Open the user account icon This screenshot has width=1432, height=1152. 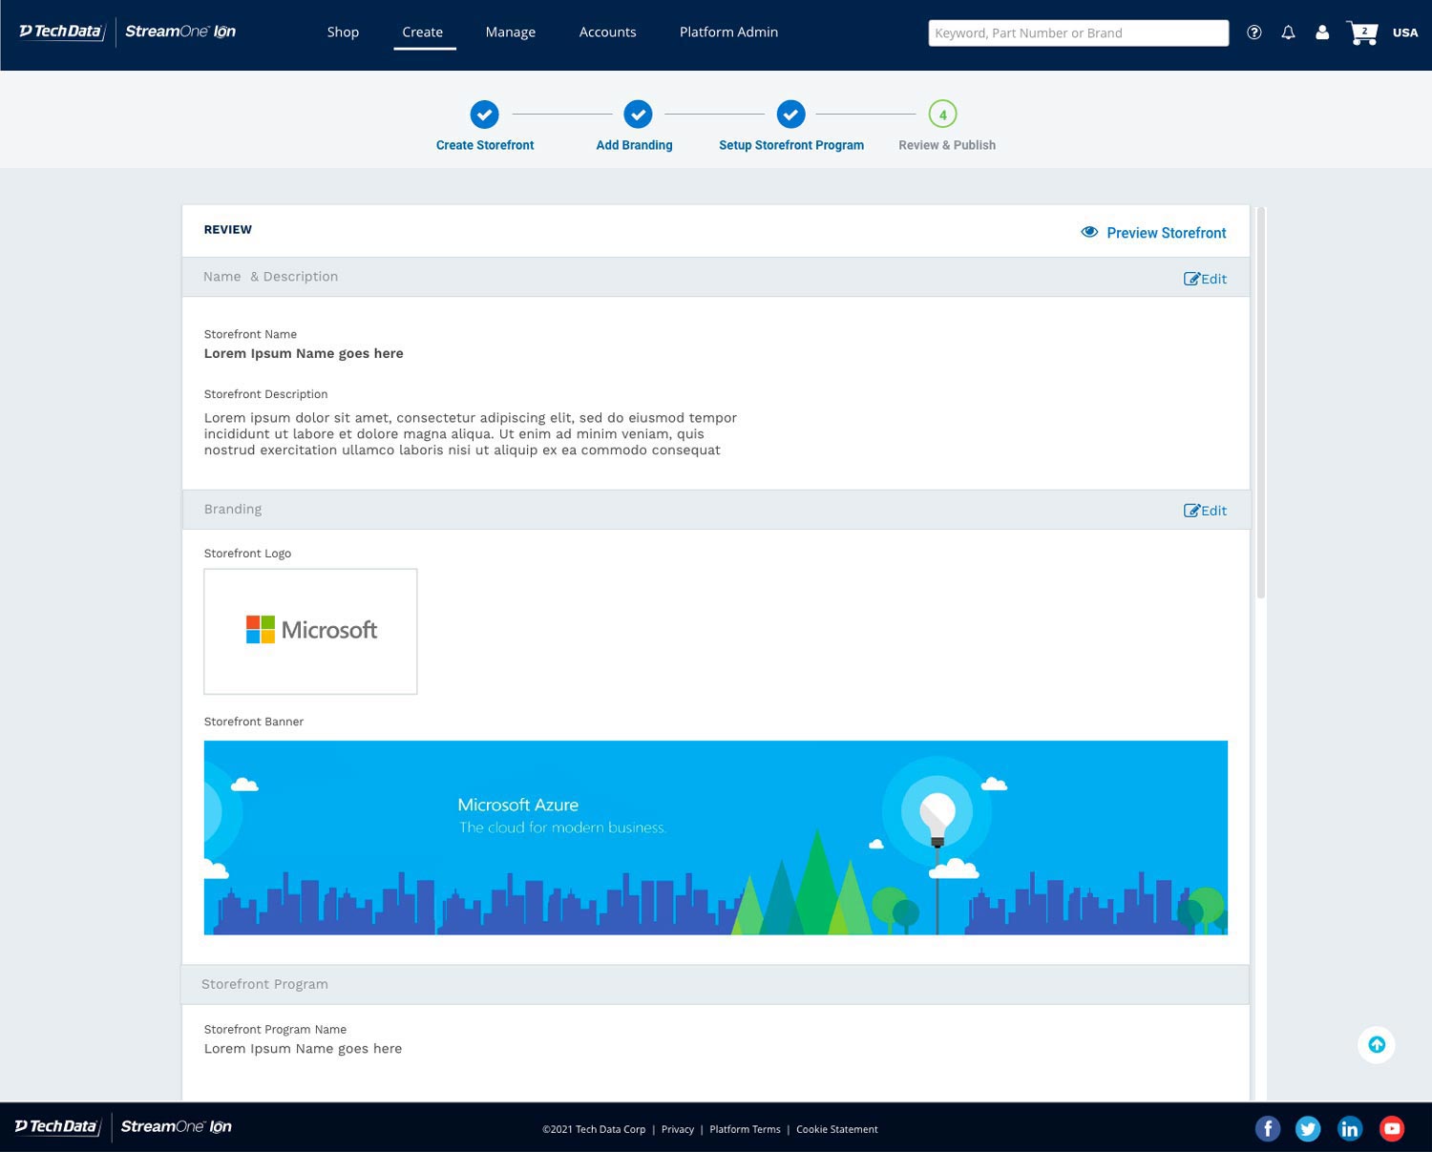coord(1322,32)
